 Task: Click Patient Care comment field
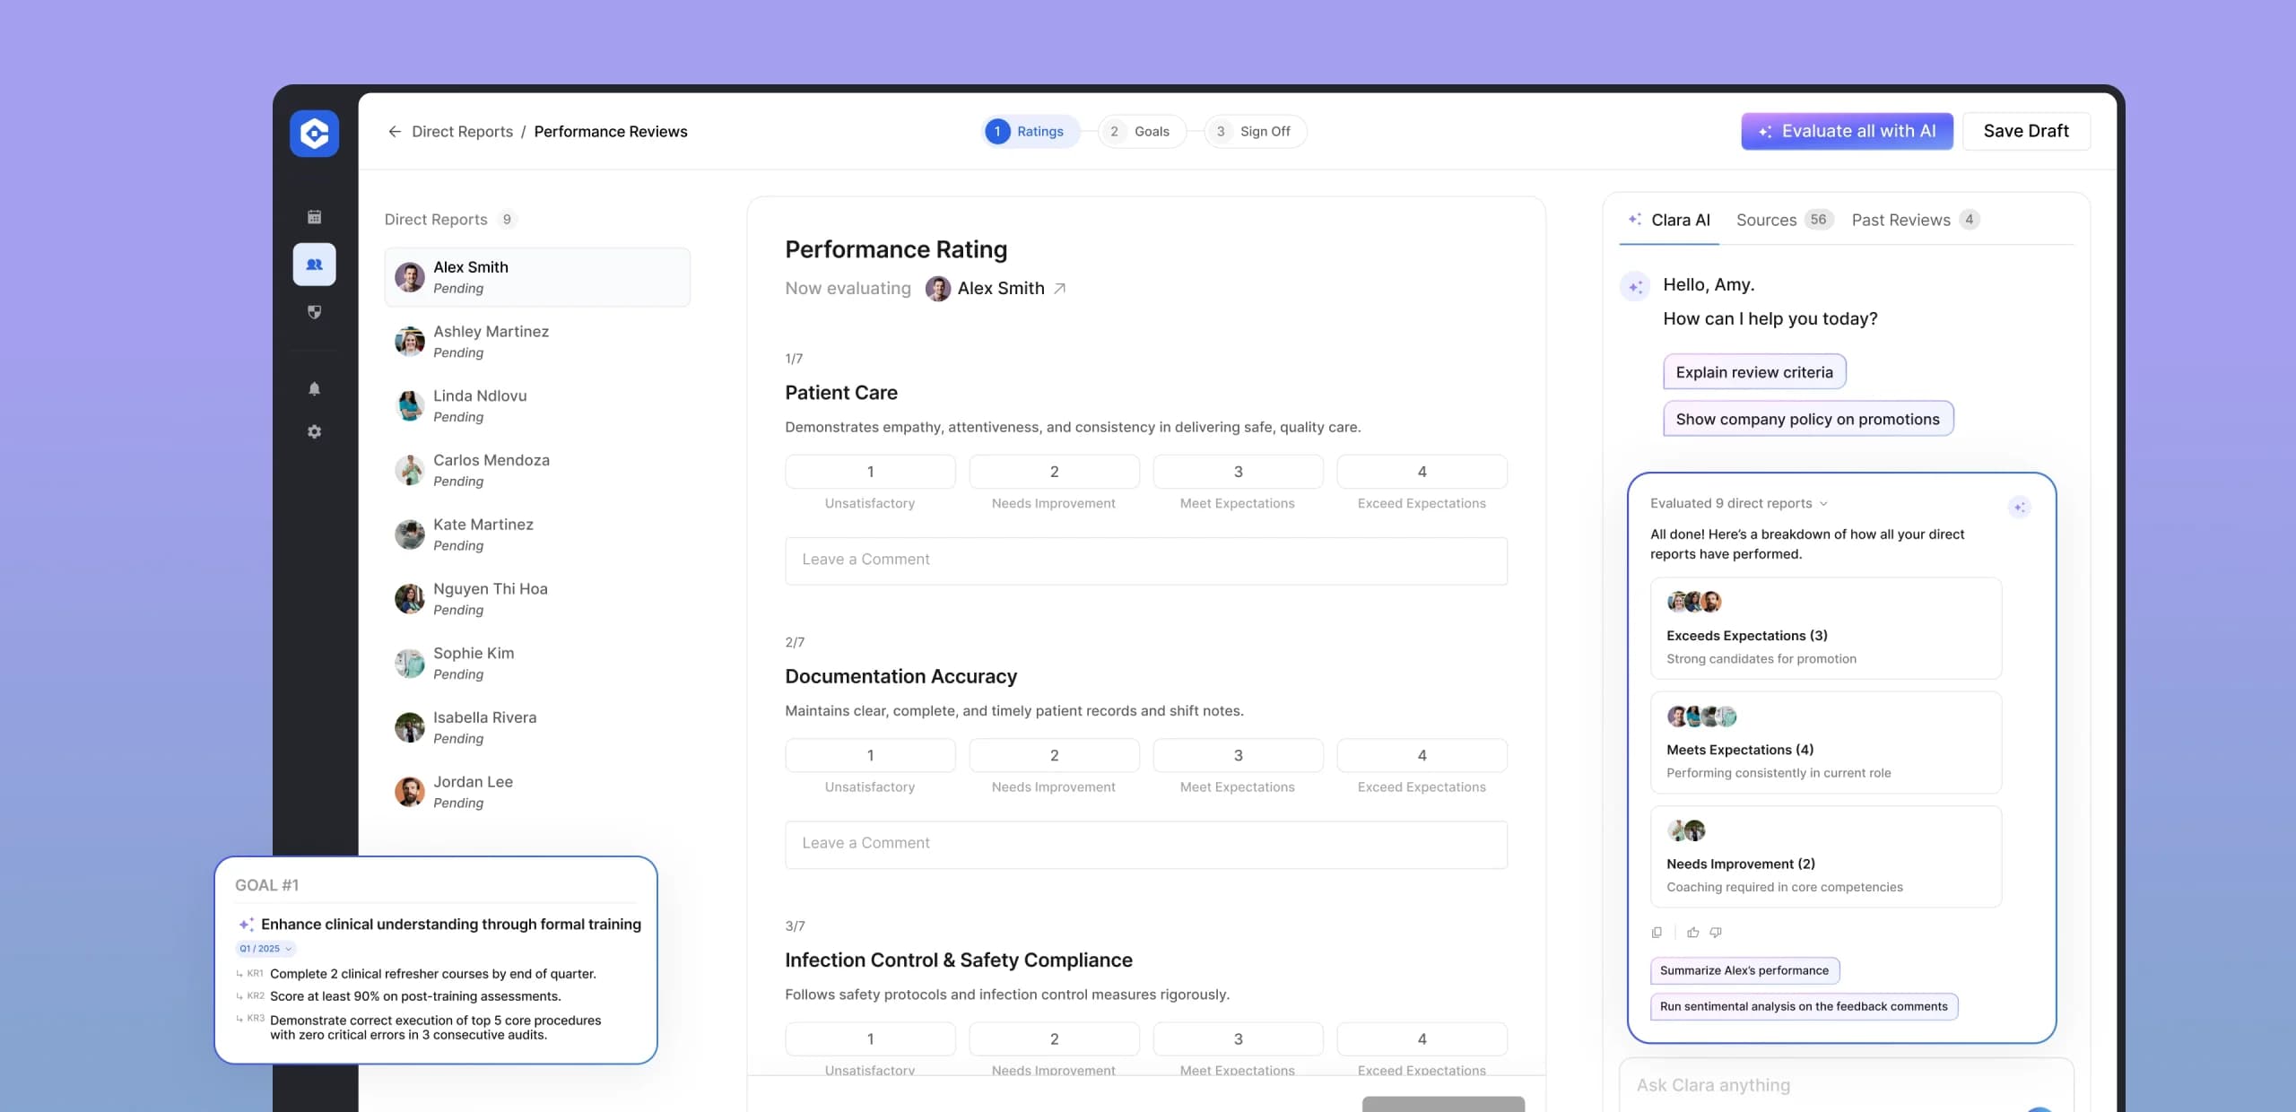pos(1146,560)
